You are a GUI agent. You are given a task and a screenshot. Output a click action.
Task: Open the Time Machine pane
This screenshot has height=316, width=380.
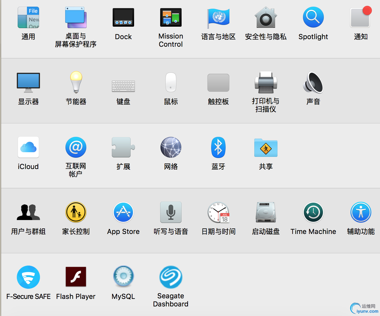(x=313, y=212)
